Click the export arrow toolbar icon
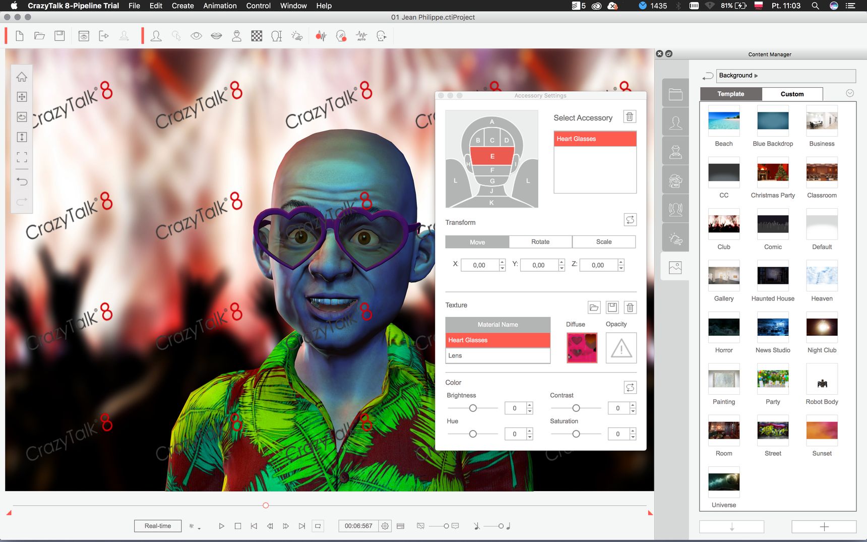867x542 pixels. (x=104, y=36)
